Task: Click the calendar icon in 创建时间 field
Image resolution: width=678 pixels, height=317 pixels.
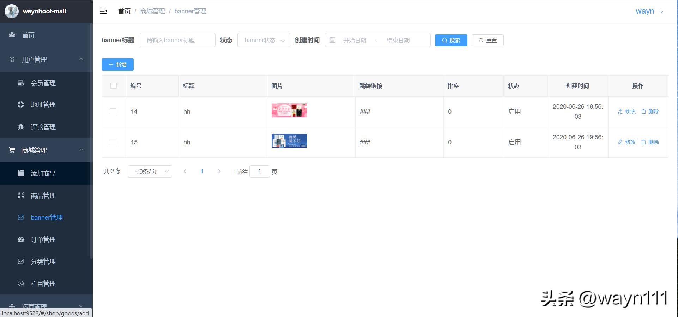Action: pos(332,40)
